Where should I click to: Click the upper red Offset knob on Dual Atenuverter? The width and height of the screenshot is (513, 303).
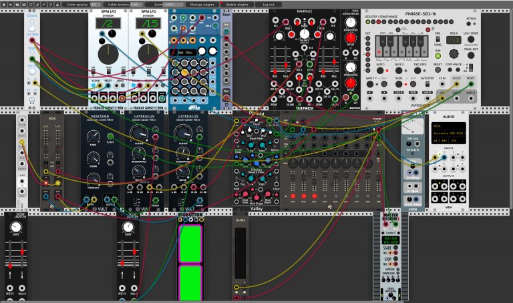coord(351,38)
